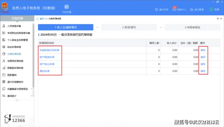Go to 首页 via home icon
224x127 pixels.
click(38, 19)
